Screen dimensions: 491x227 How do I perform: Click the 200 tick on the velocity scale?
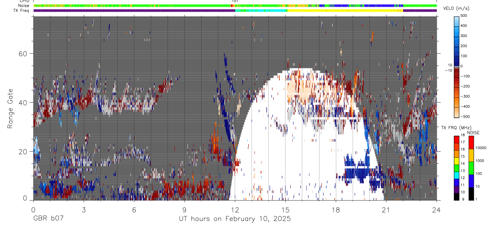pos(465,46)
